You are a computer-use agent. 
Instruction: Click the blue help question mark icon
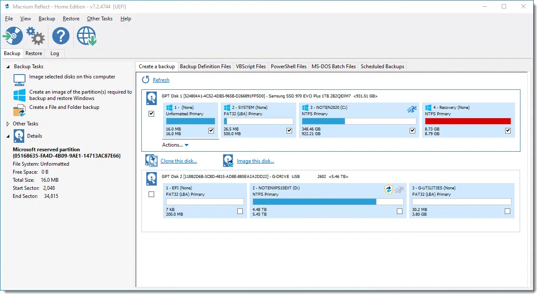pyautogui.click(x=61, y=36)
